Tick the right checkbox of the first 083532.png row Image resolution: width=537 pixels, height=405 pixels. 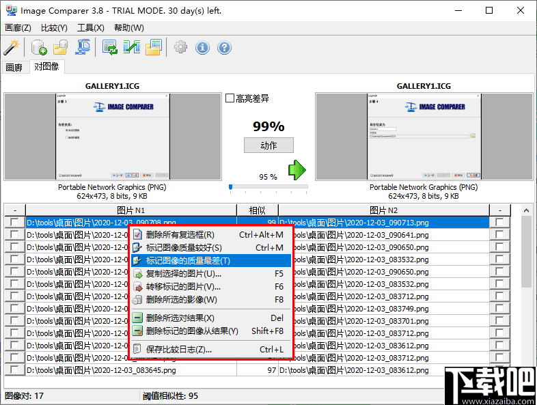(x=499, y=260)
